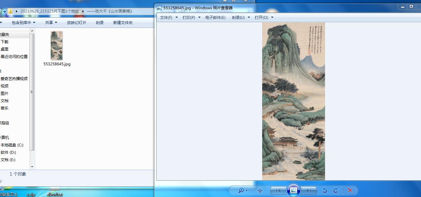Click navigation pane scrollbar up arrow
The width and height of the screenshot is (421, 197).
pos(32,31)
